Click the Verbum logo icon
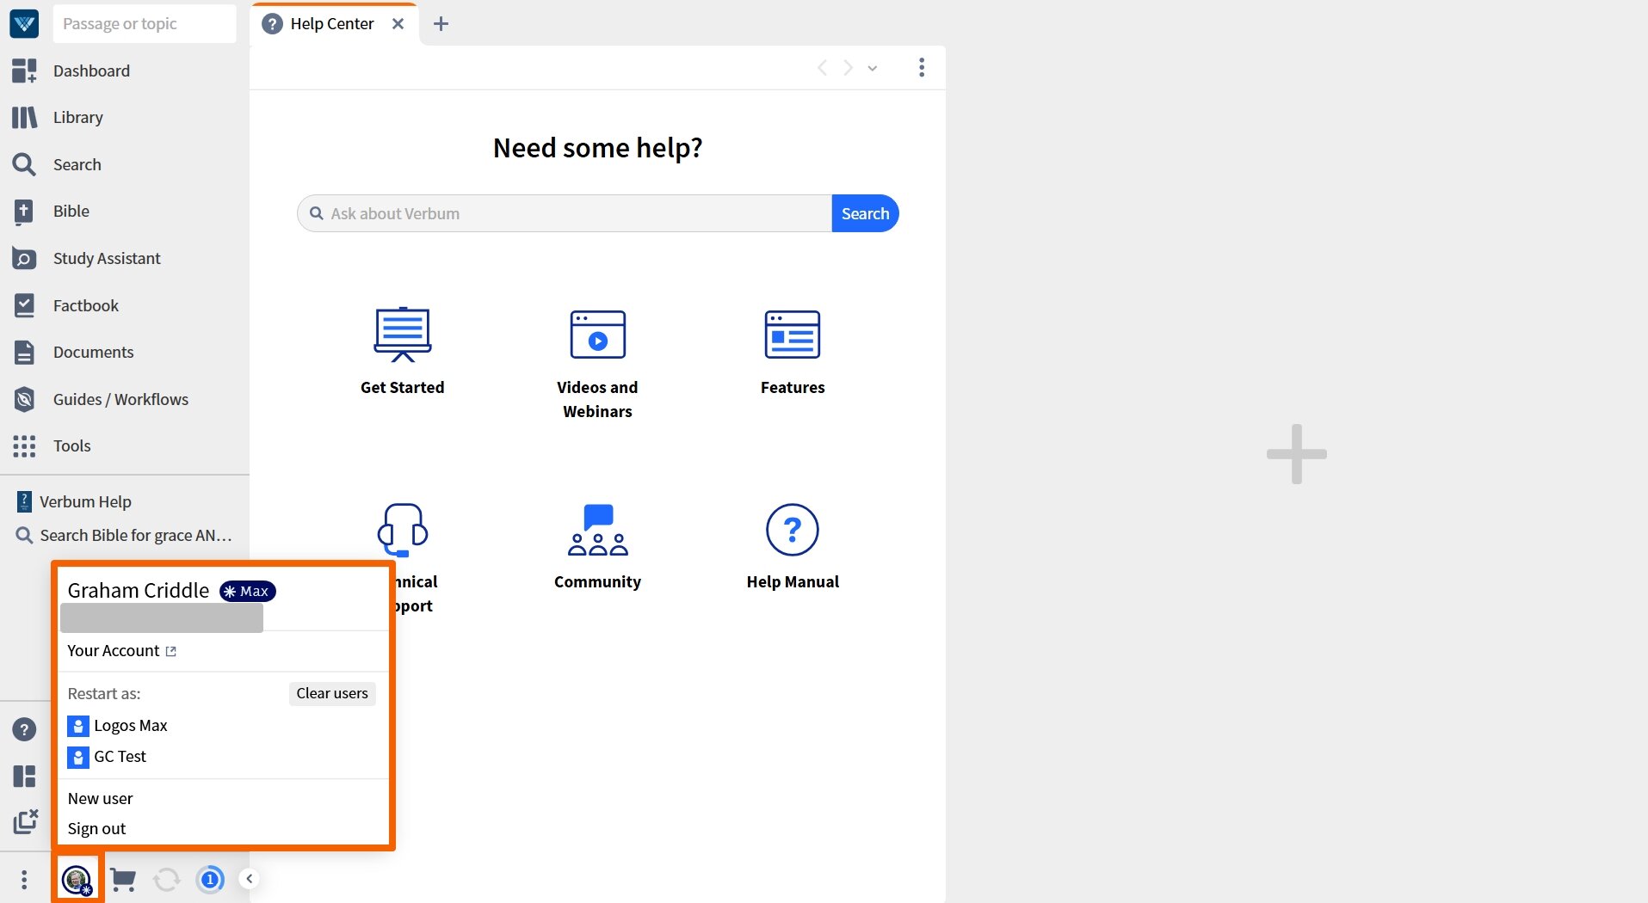The image size is (1648, 903). 24,23
